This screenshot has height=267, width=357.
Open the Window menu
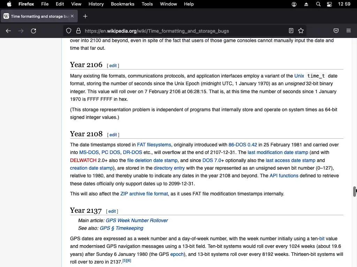[x=168, y=4]
